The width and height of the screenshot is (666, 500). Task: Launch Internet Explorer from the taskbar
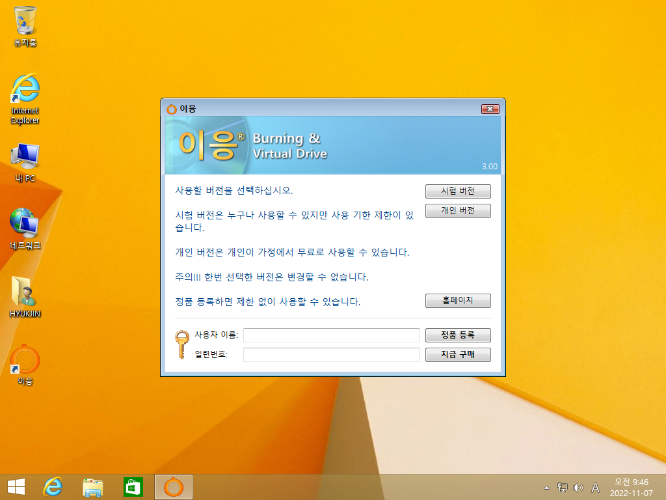(53, 487)
